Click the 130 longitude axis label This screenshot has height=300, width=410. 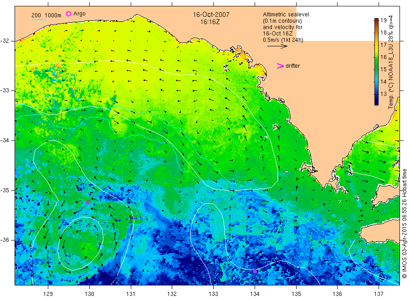tap(89, 294)
